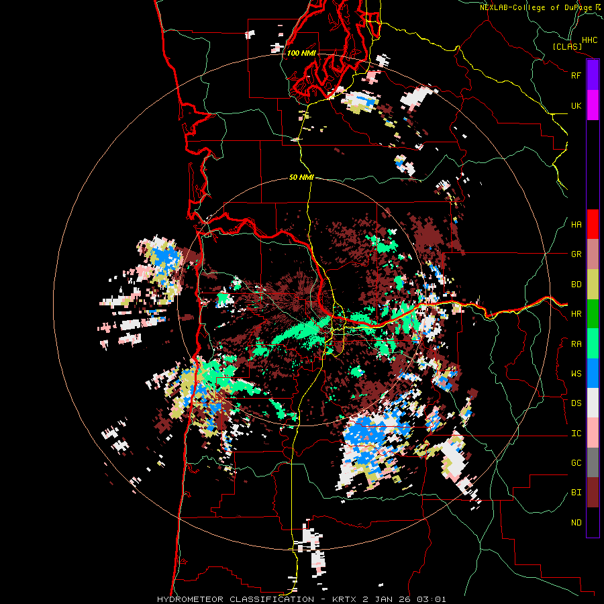Click the BD legend label
Image resolution: width=604 pixels, height=604 pixels.
(x=576, y=285)
